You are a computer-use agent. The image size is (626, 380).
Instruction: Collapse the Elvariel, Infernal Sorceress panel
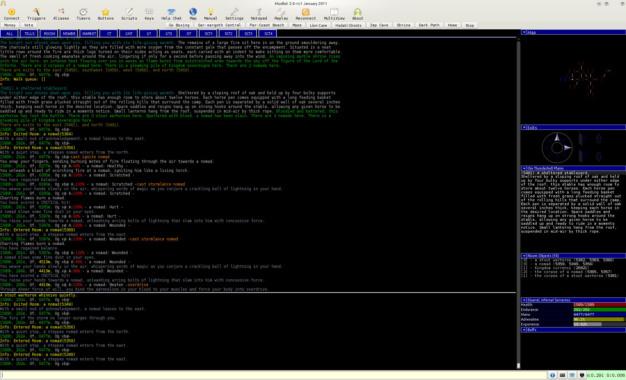tap(524, 300)
